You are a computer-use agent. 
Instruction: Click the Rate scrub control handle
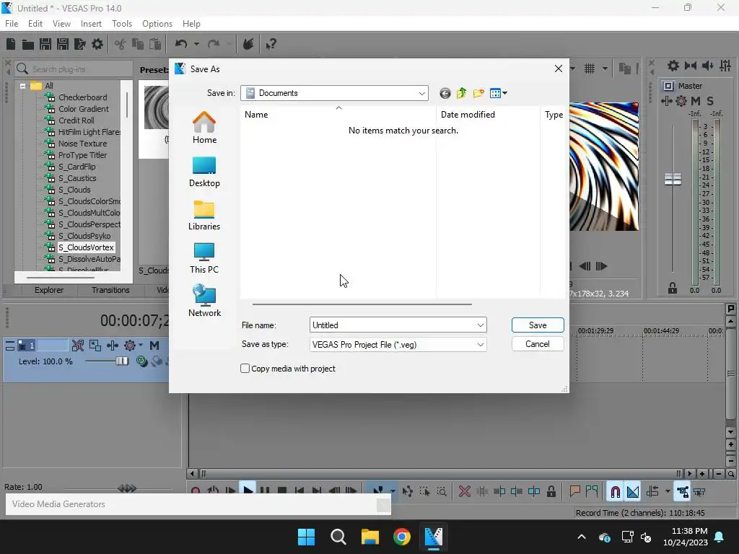pyautogui.click(x=127, y=488)
